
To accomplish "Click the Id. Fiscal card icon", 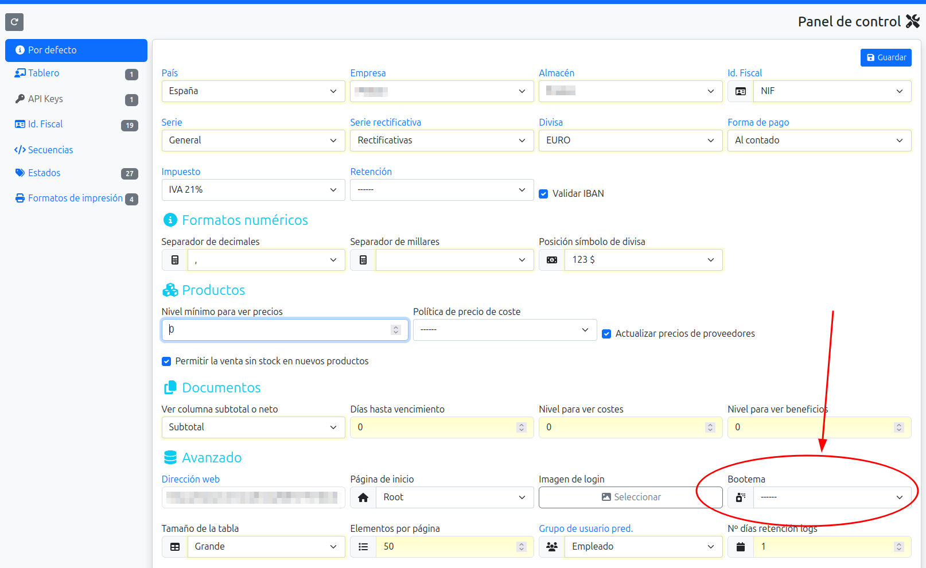I will click(x=740, y=91).
